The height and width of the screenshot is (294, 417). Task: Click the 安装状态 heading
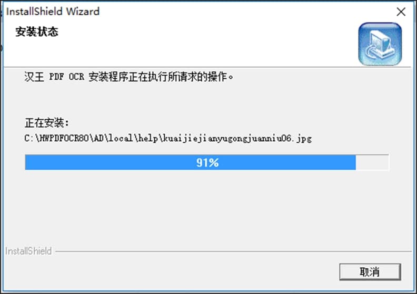pos(37,32)
